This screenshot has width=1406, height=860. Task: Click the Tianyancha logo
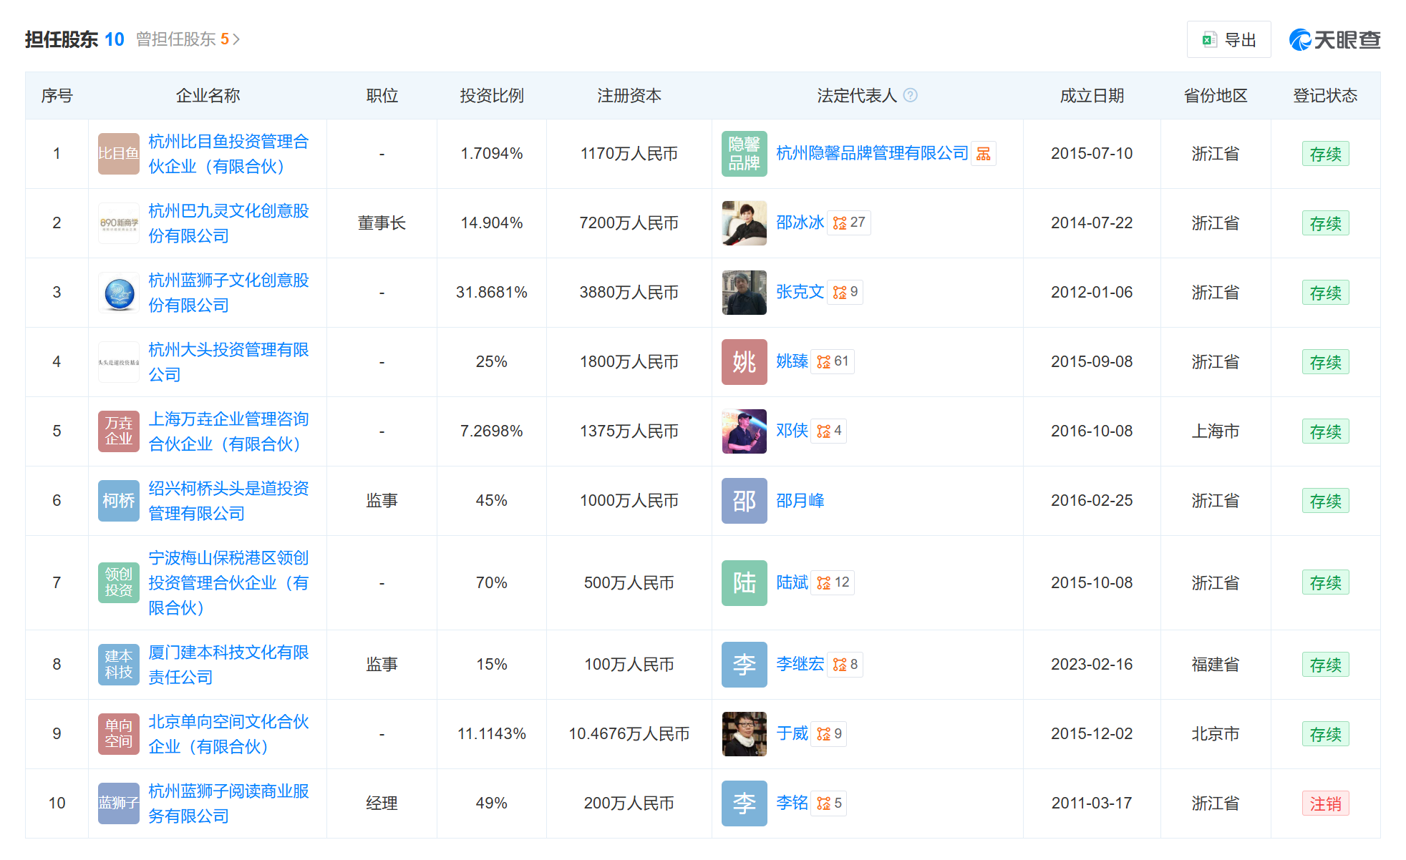(x=1334, y=40)
